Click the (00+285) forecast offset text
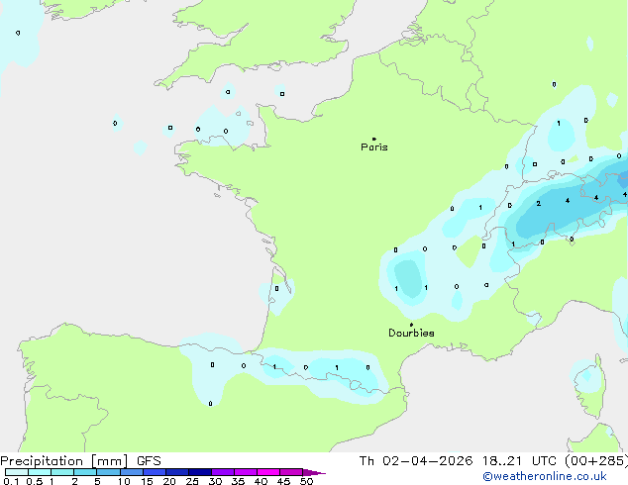This screenshot has height=485, width=628. coord(596,461)
